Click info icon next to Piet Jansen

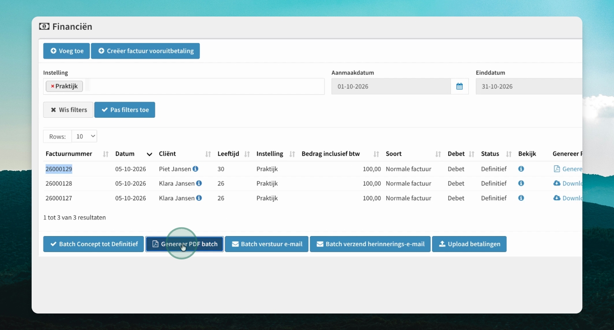[x=196, y=169]
